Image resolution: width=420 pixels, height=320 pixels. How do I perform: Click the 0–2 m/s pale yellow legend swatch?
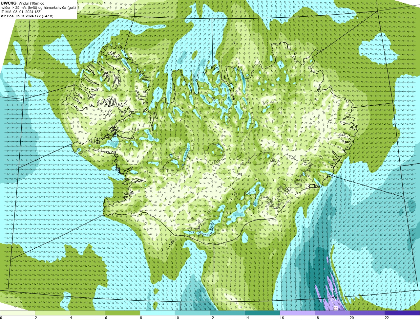(x=17, y=313)
